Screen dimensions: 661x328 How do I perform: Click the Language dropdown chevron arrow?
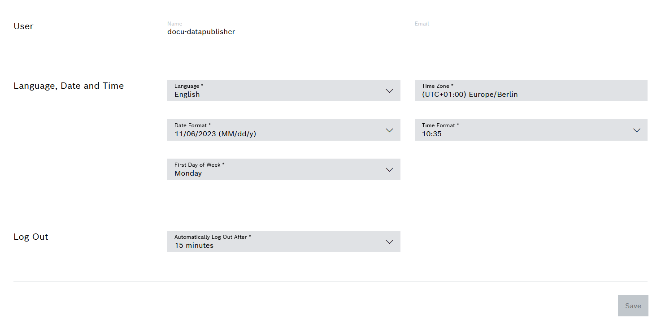(x=389, y=91)
